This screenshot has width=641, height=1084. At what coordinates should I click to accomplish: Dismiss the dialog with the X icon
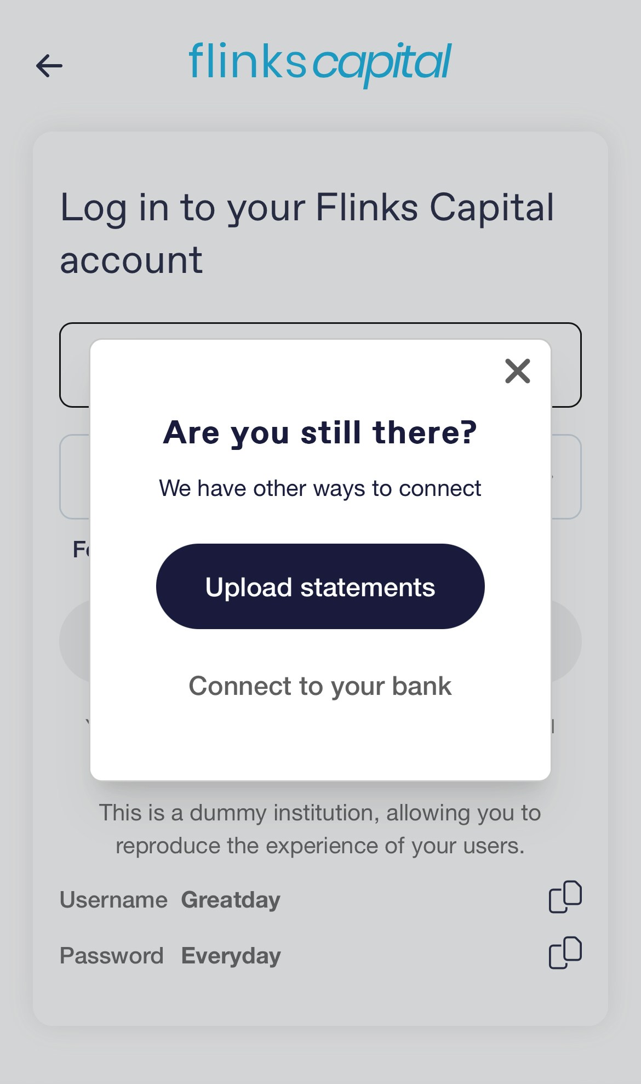point(517,371)
